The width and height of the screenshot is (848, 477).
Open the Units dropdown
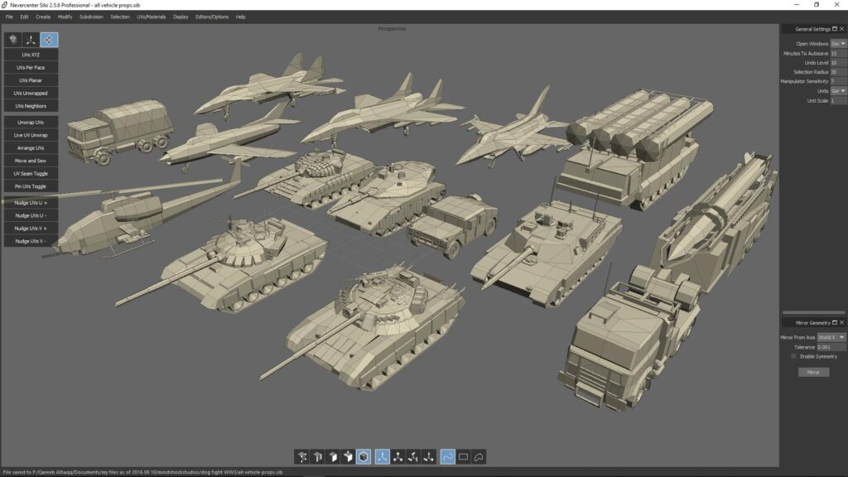(x=839, y=91)
